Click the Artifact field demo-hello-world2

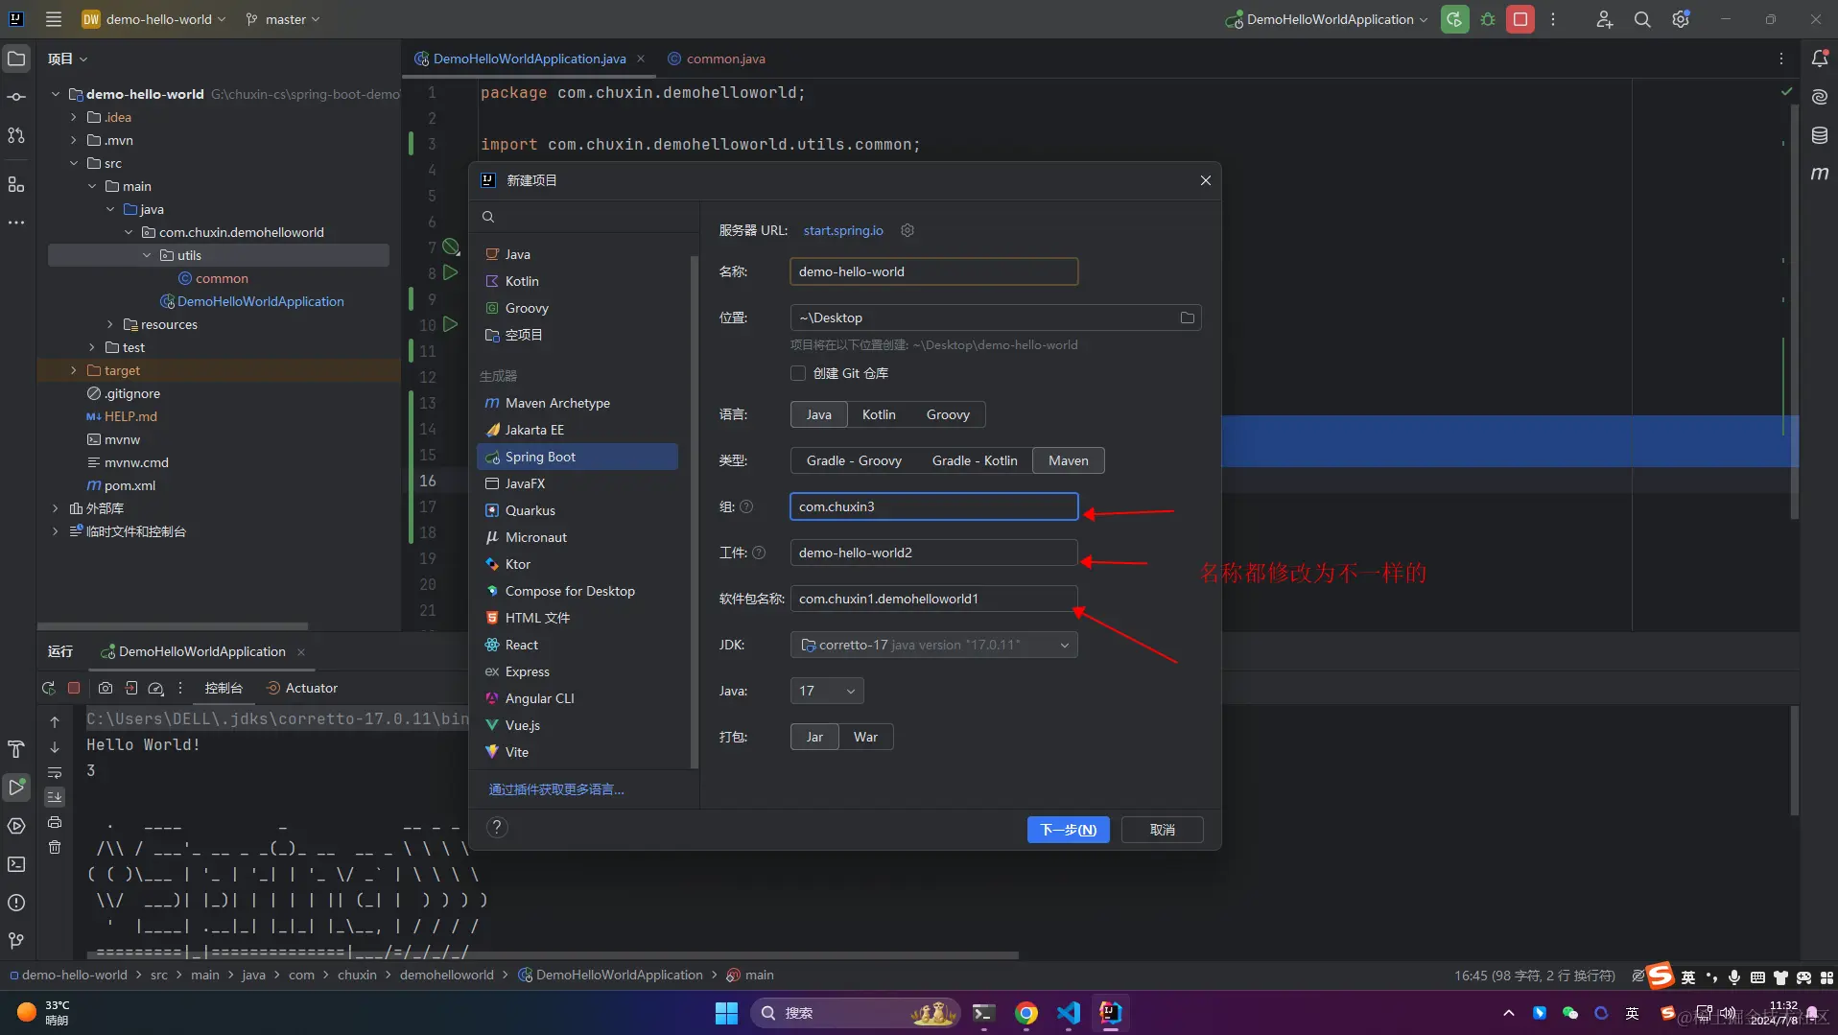pyautogui.click(x=934, y=553)
